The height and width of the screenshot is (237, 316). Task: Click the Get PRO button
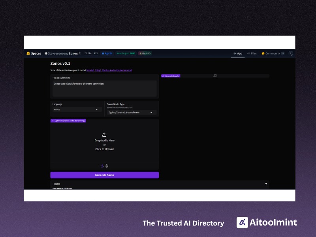145,53
